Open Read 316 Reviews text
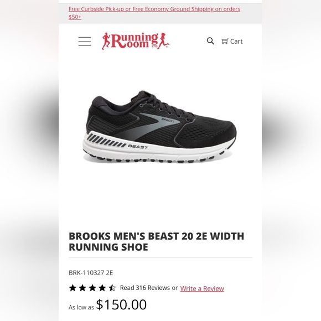 tap(145, 288)
